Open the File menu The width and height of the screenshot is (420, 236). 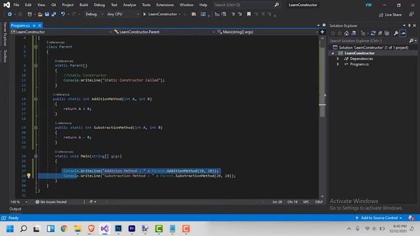[x=16, y=5]
